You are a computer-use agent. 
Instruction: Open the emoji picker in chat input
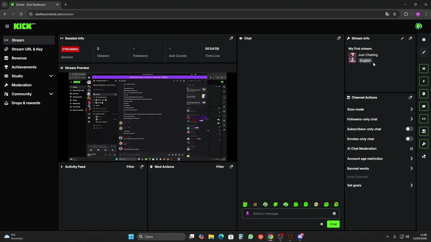(334, 213)
